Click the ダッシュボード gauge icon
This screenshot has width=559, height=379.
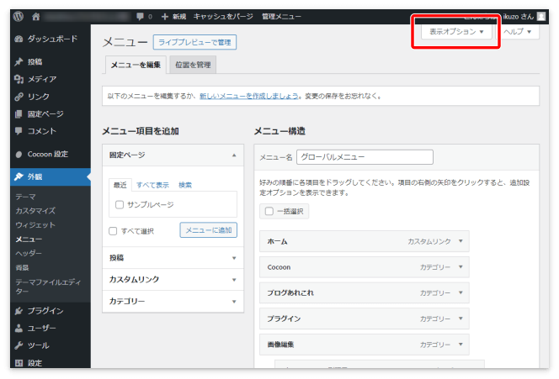tap(19, 39)
